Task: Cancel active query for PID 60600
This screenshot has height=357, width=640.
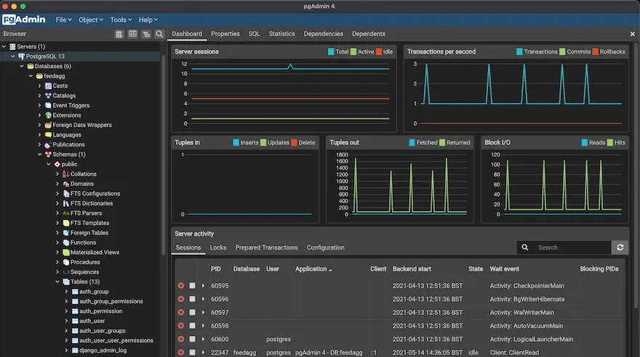Action: 192,339
